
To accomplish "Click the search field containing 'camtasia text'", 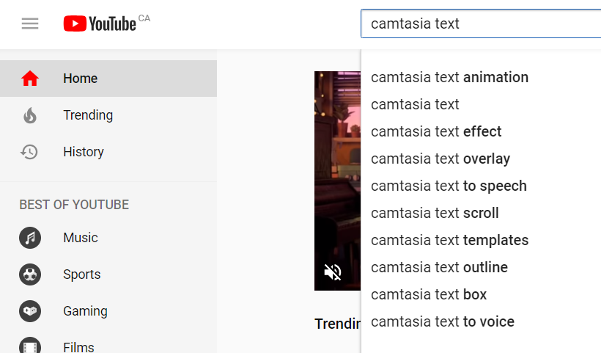I will 481,23.
